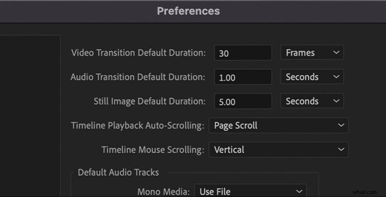Select the Still Image Default Duration field
Viewport: 386px width, 197px height.
(x=243, y=102)
